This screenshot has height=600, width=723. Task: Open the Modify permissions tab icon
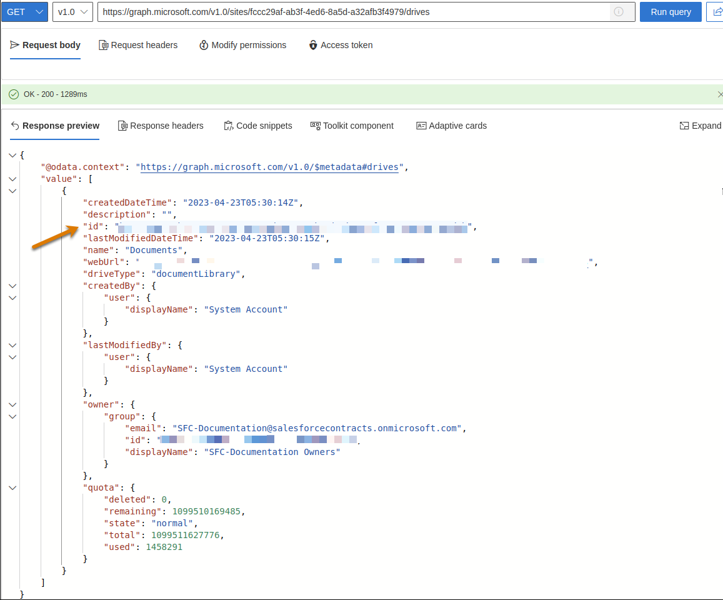(202, 45)
